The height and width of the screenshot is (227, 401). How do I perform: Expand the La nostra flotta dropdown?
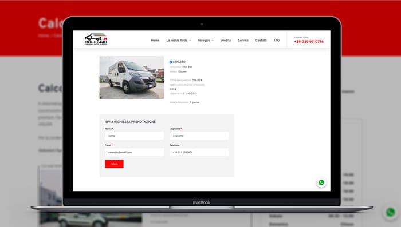tap(179, 41)
